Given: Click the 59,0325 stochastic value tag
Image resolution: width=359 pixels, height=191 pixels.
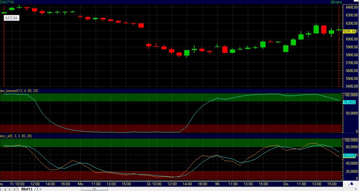Looking at the screenshot, I should point(349,156).
